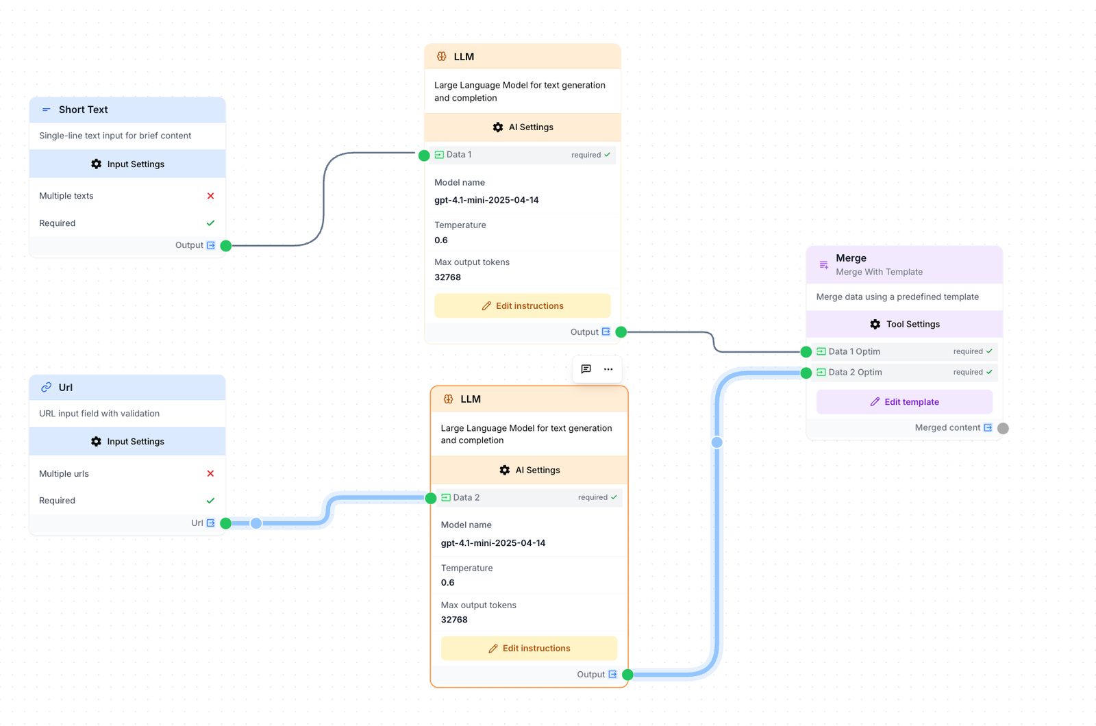Click the Url node output port icon
The width and height of the screenshot is (1096, 726).
coord(211,523)
